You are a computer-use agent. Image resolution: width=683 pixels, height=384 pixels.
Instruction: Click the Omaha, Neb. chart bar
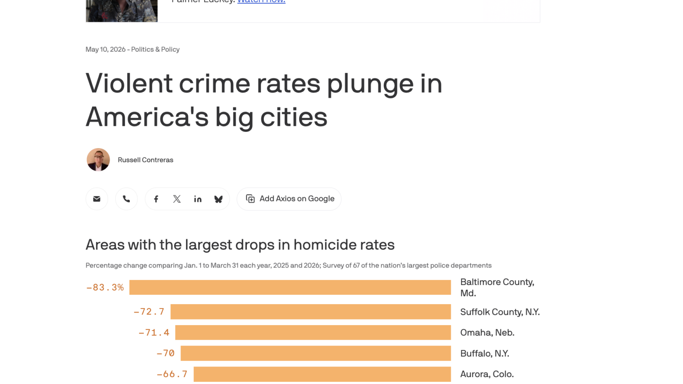point(313,332)
